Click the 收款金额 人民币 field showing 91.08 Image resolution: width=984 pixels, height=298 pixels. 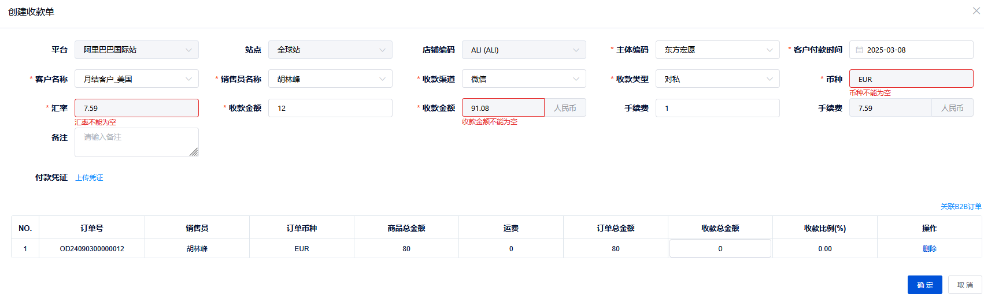pos(503,108)
